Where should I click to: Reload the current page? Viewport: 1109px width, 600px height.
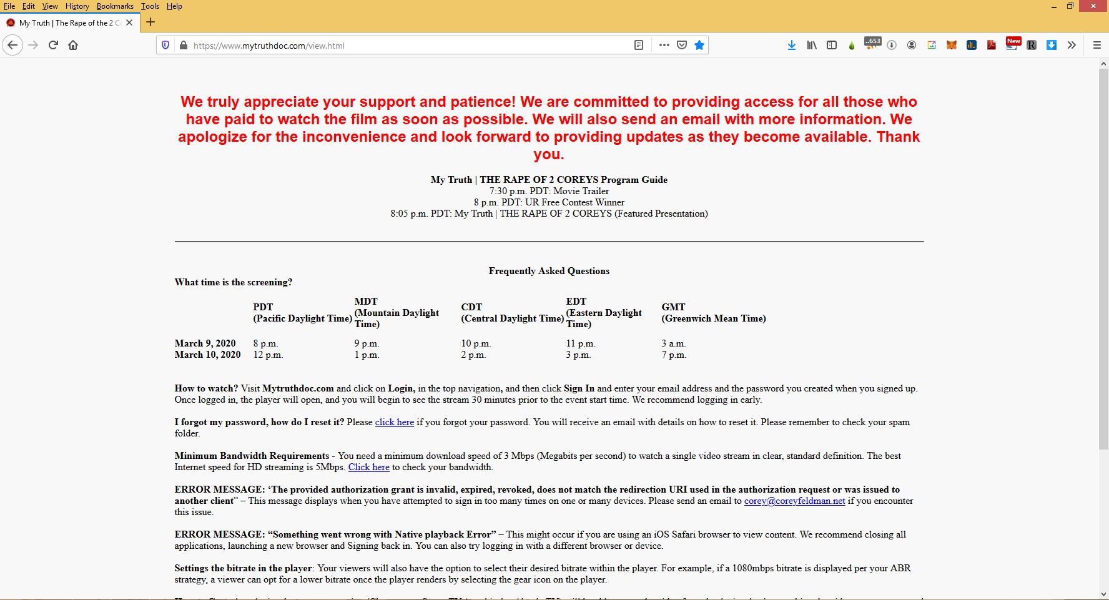point(54,45)
